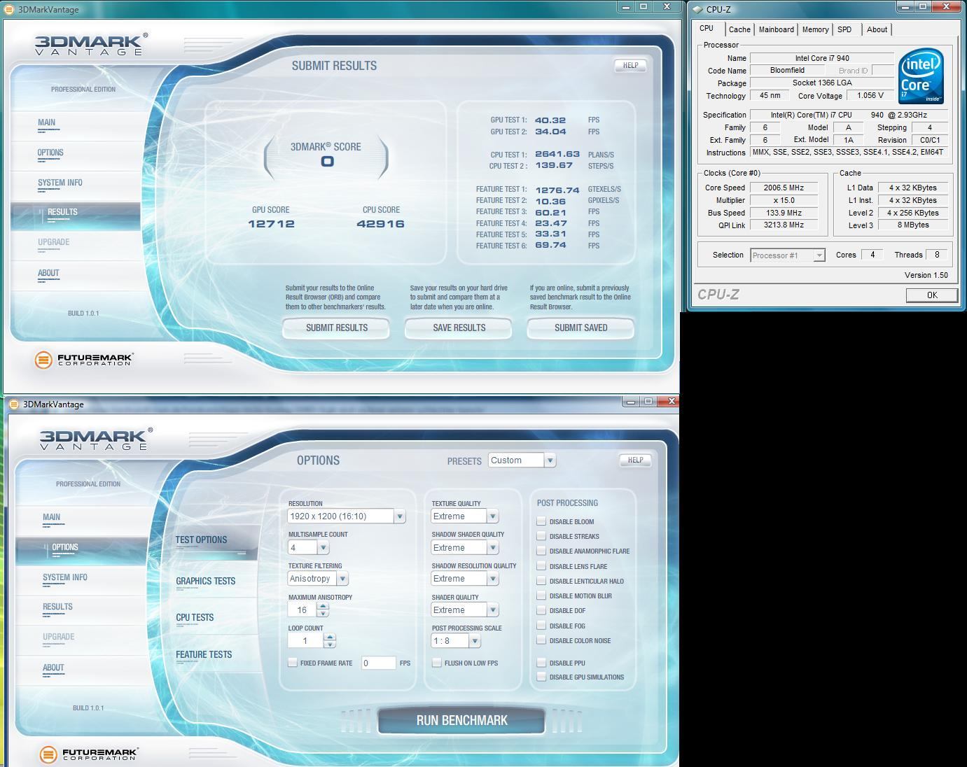The image size is (967, 767).
Task: Click the Maximum Anisotropy value field
Action: pos(302,610)
